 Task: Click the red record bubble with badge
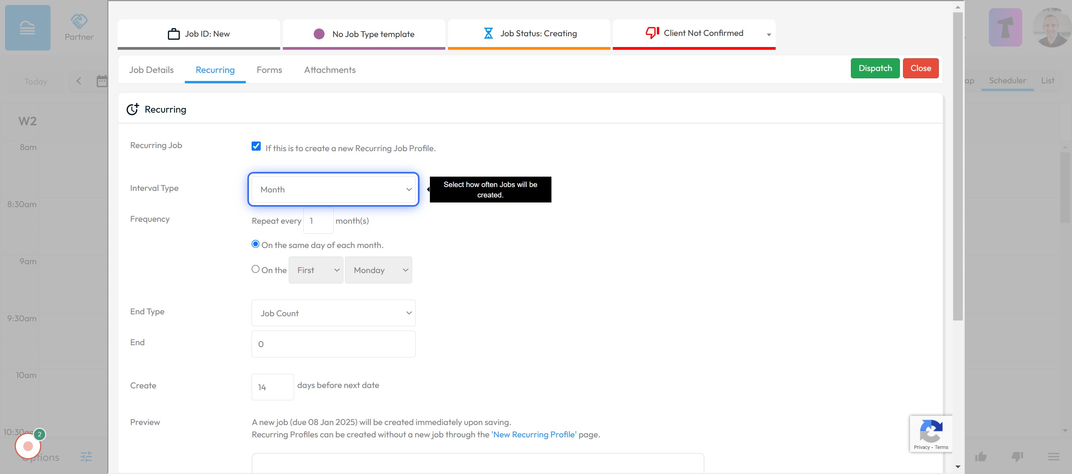(28, 446)
